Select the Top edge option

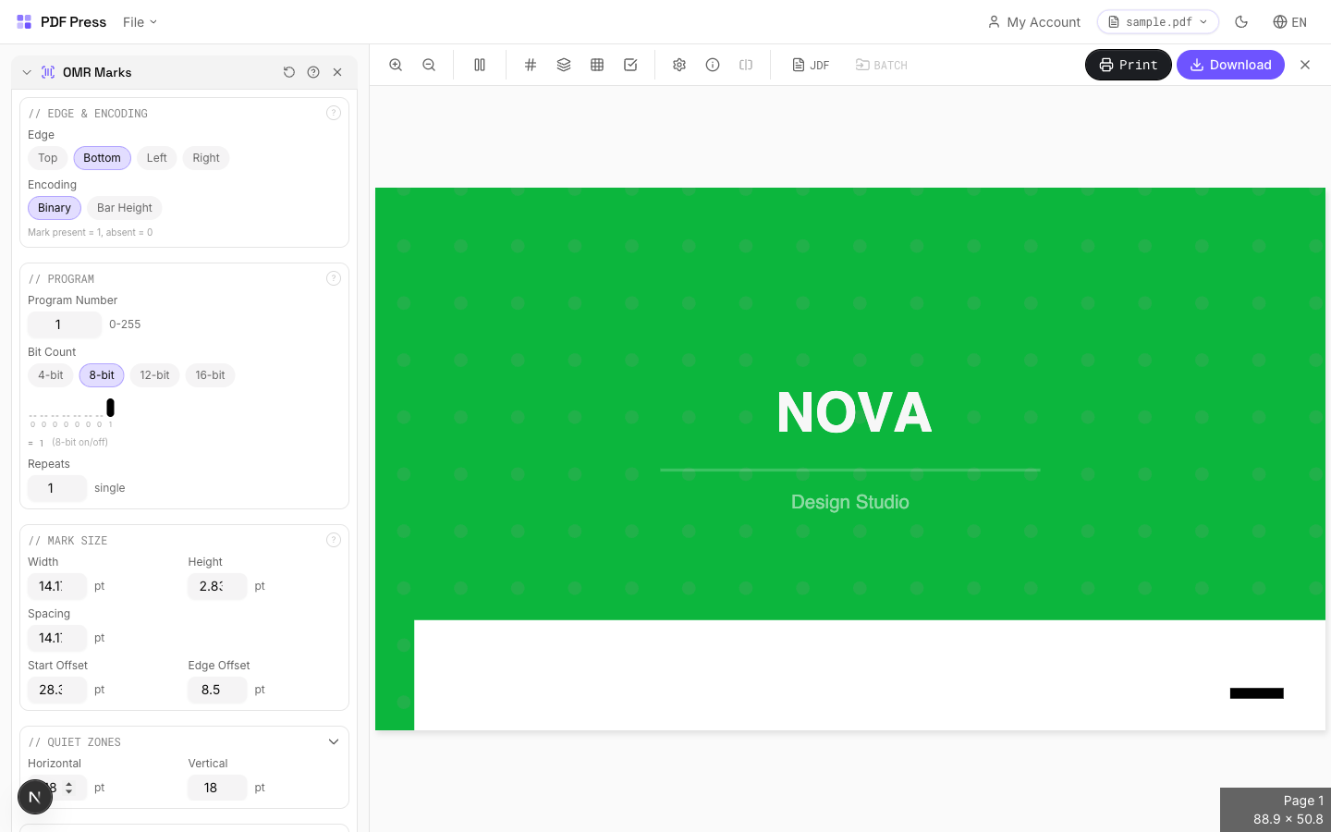coord(48,158)
